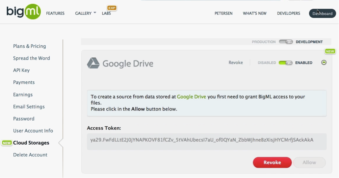The width and height of the screenshot is (339, 178).
Task: Open the Labs menu item
Action: pos(106,14)
